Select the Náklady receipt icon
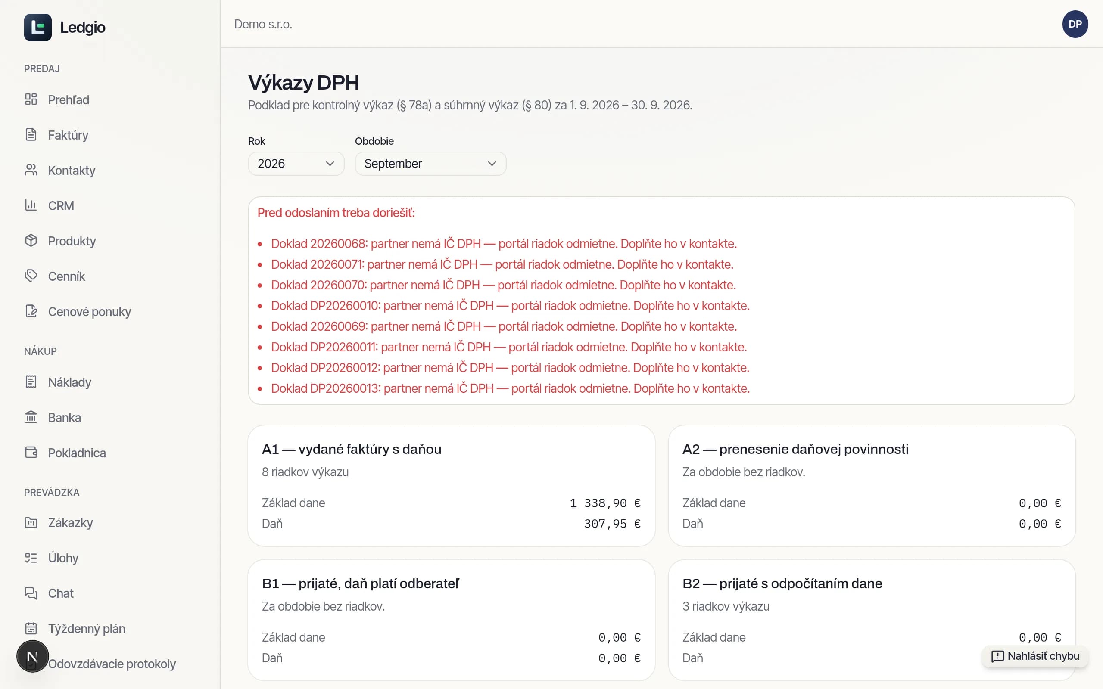Screen dimensions: 1103x689 coord(31,382)
